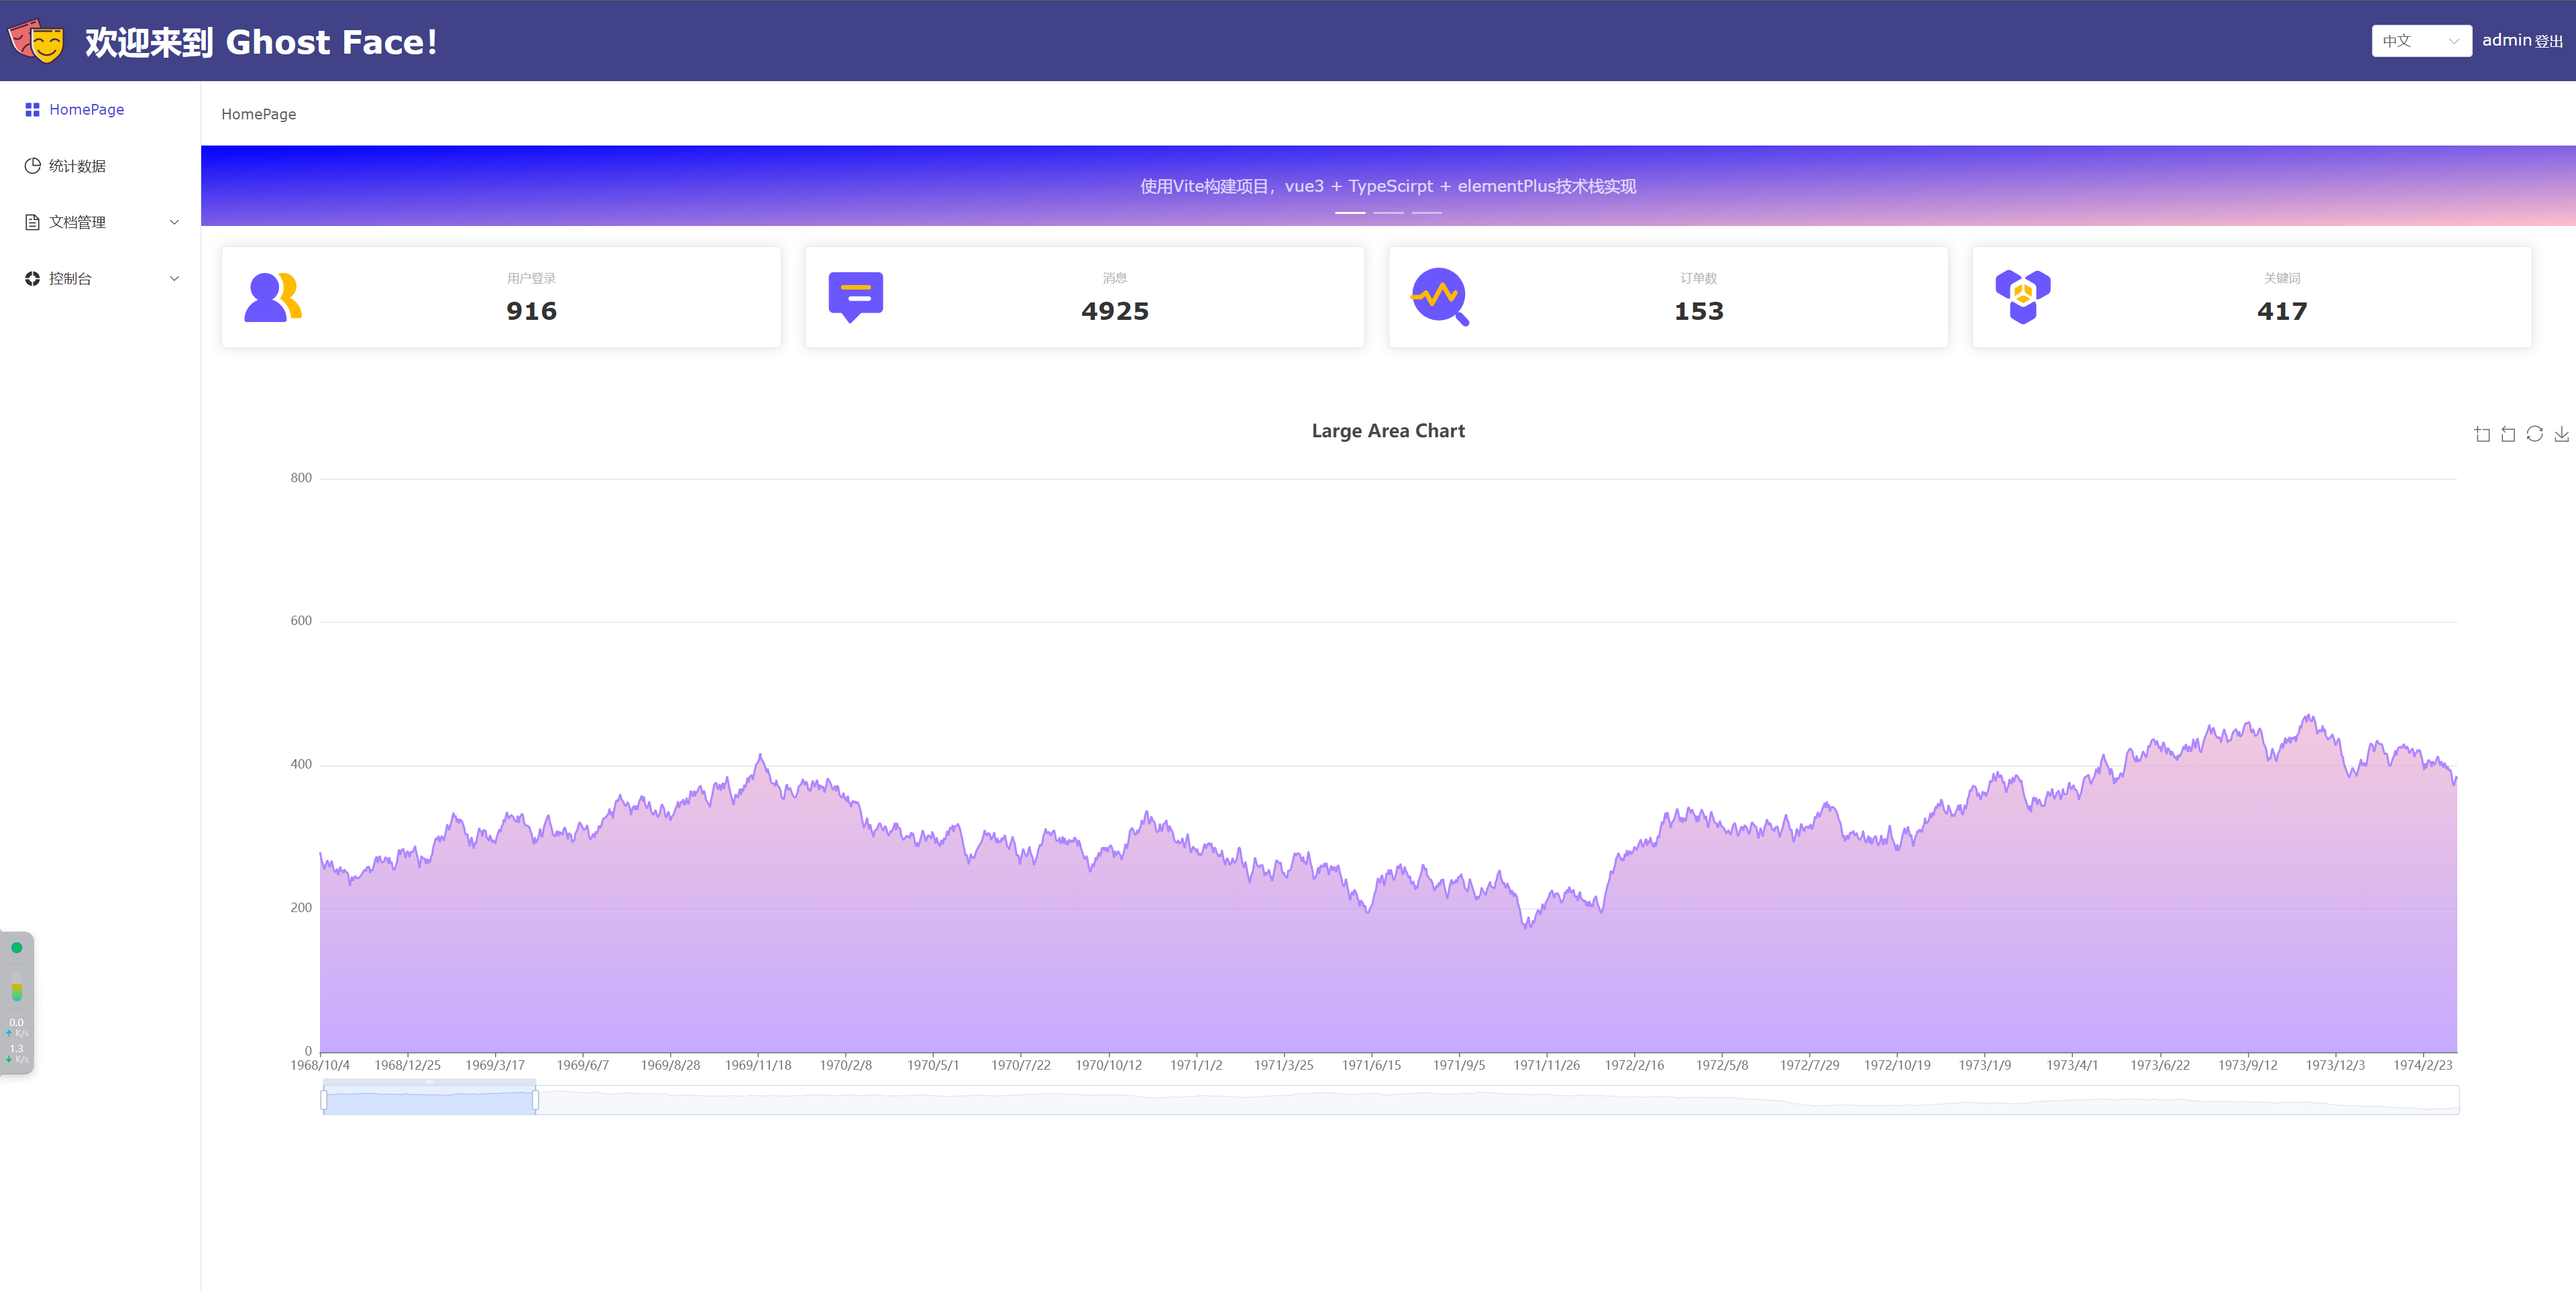Click the 消息 chat bubble icon
Image resolution: width=2576 pixels, height=1291 pixels.
pyautogui.click(x=856, y=297)
